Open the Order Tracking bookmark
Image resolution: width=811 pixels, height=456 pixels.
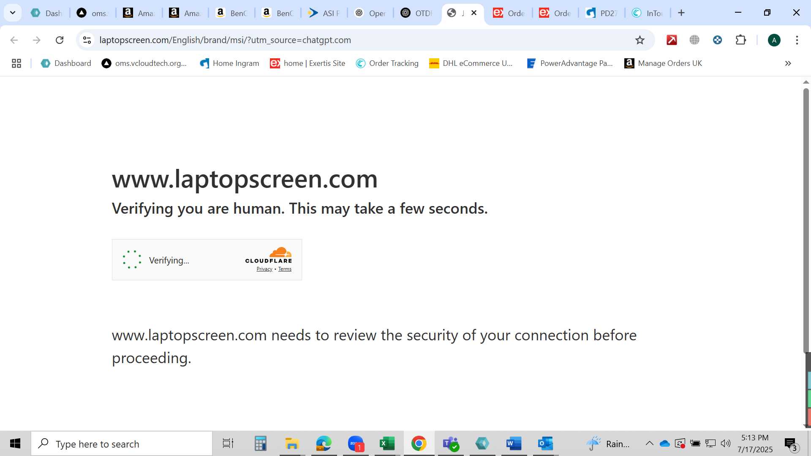[387, 63]
